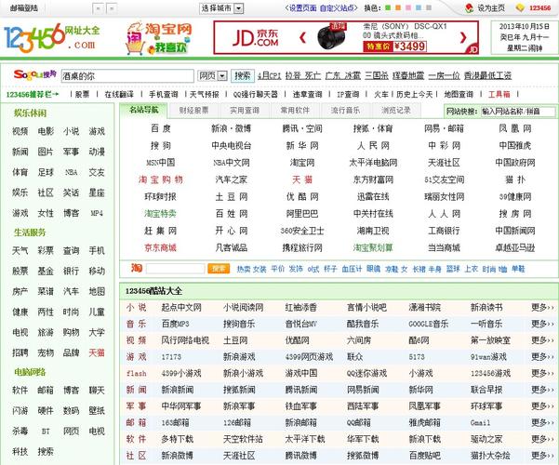The height and width of the screenshot is (465, 559).
Task: Switch the page skin to orange
Action: (398, 7)
